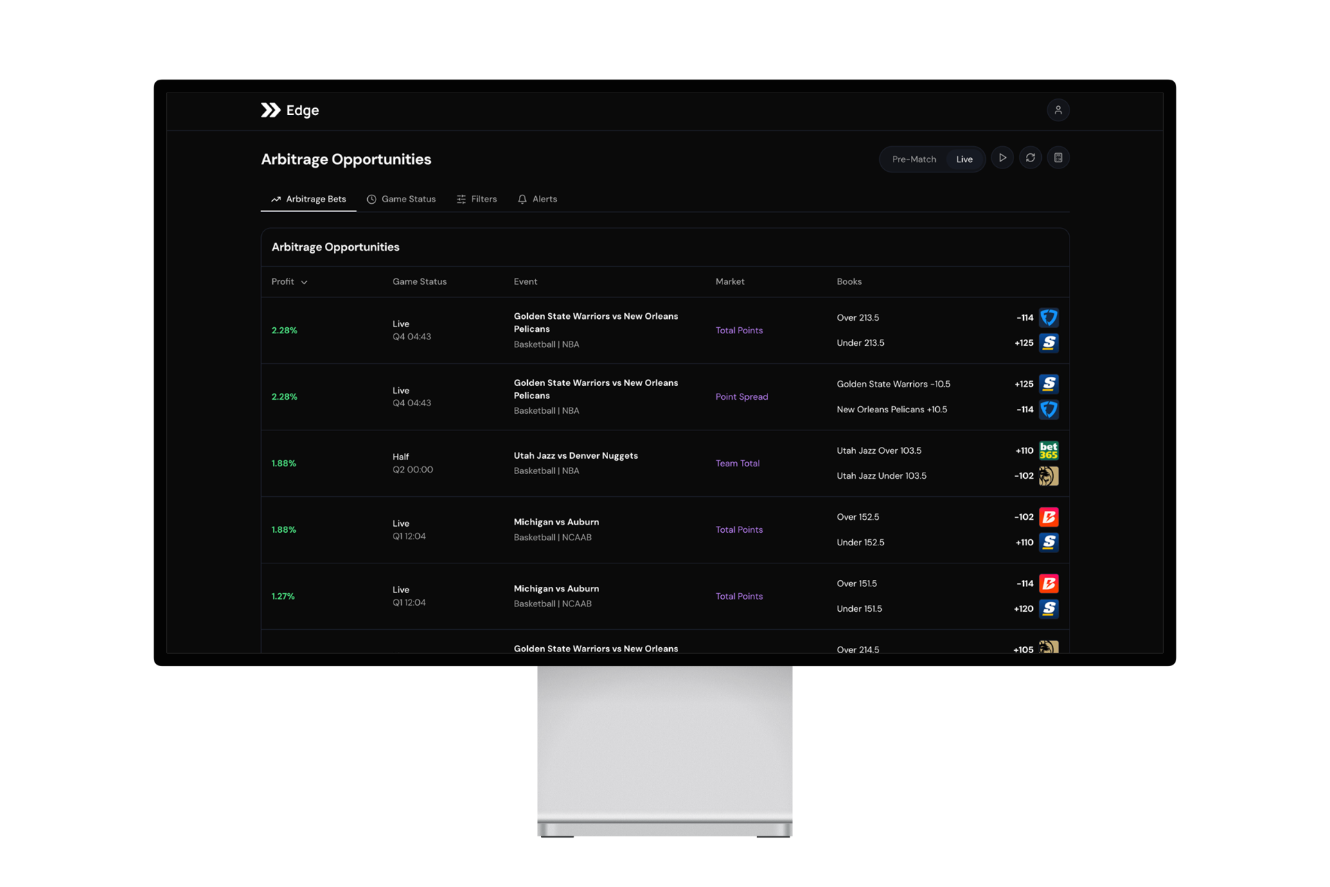Switch toggle to Pre-Match

pos(913,159)
